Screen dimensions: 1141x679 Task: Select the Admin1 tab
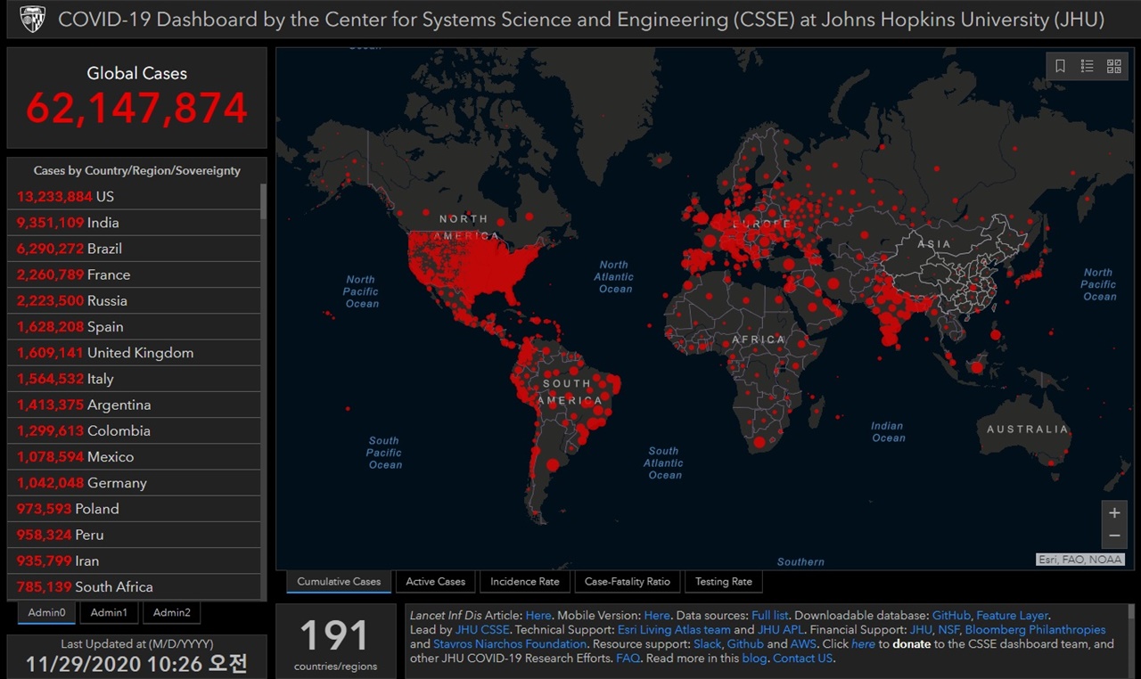pos(109,613)
